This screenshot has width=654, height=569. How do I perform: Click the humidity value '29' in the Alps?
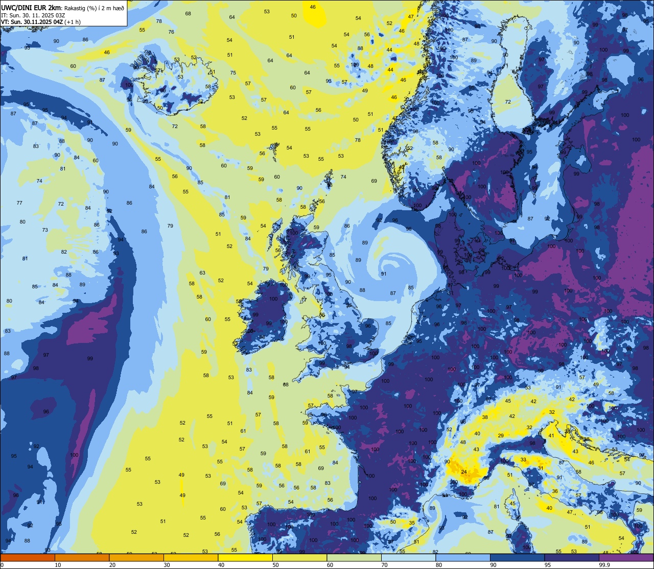click(x=501, y=435)
